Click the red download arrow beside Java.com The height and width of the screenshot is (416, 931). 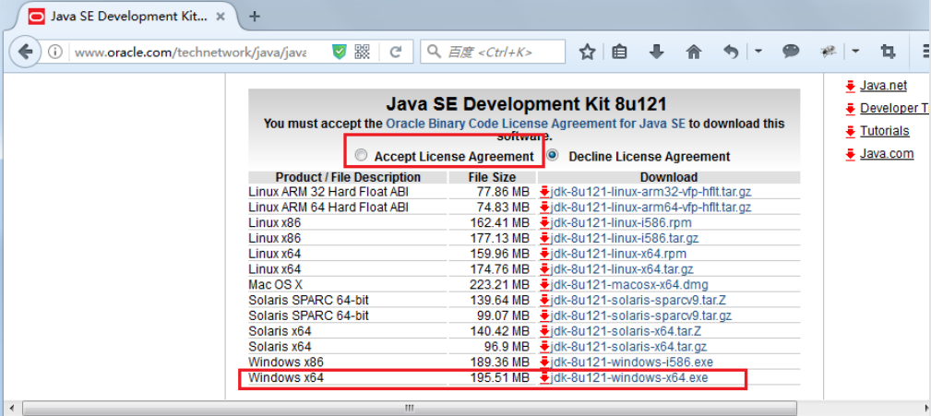[850, 154]
